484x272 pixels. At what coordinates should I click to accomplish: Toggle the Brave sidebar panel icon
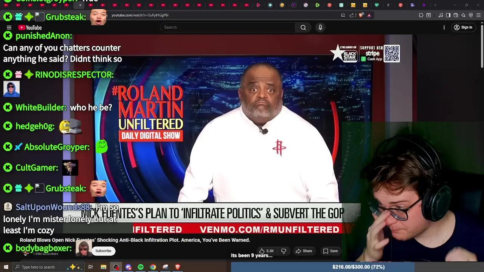[448, 15]
